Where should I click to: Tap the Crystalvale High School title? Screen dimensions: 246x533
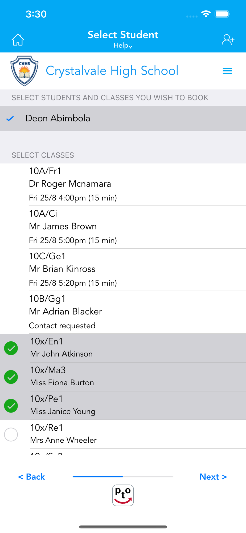click(x=112, y=71)
